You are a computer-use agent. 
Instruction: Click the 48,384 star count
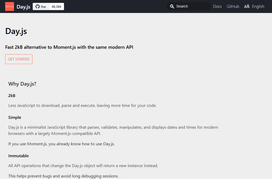pyautogui.click(x=56, y=7)
